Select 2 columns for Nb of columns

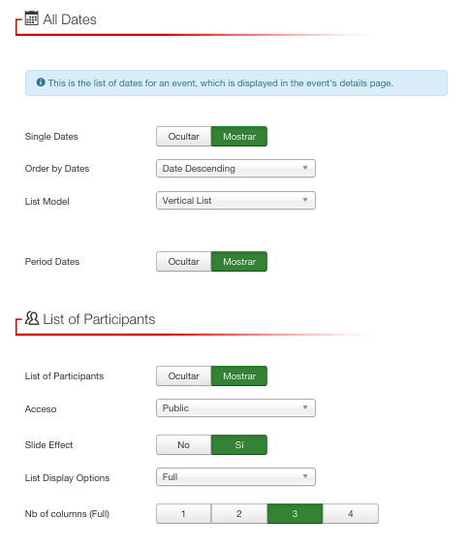tap(239, 514)
